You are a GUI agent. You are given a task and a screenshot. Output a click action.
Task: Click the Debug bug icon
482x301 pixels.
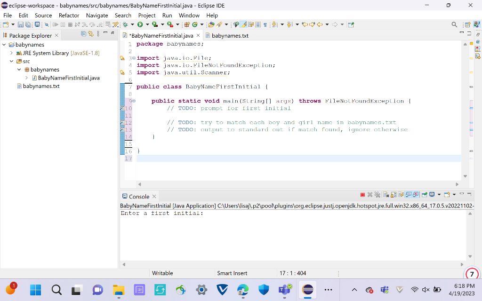point(125,24)
